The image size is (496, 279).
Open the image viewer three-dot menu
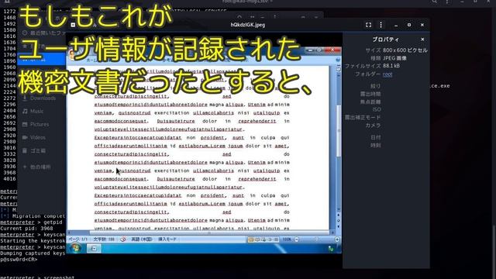point(381,25)
